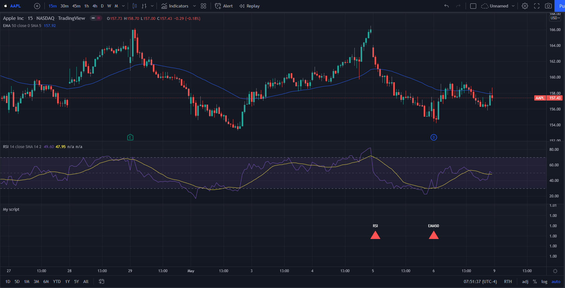Set chart range to 5Y
565x288 pixels.
tap(76, 281)
